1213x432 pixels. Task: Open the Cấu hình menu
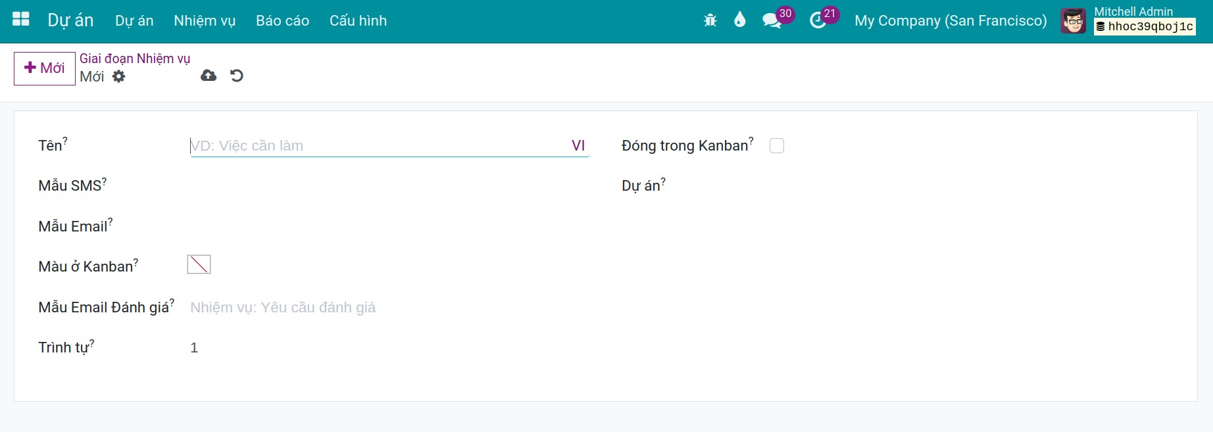358,20
